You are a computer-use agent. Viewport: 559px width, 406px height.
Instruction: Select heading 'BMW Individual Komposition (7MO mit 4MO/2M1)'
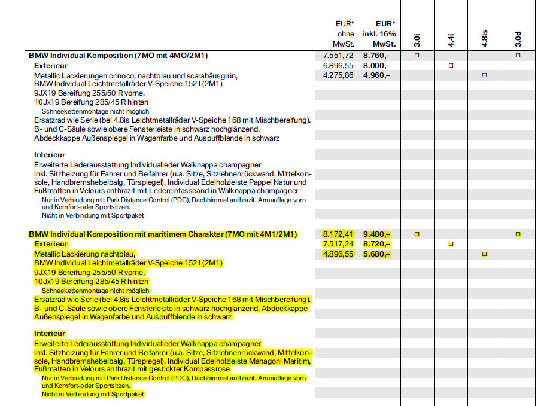(119, 56)
